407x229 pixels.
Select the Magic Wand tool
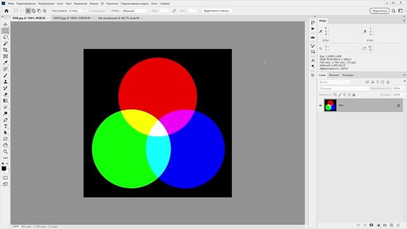5,43
